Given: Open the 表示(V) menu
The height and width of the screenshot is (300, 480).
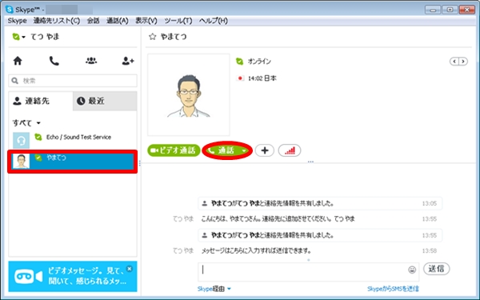Looking at the screenshot, I should point(146,21).
